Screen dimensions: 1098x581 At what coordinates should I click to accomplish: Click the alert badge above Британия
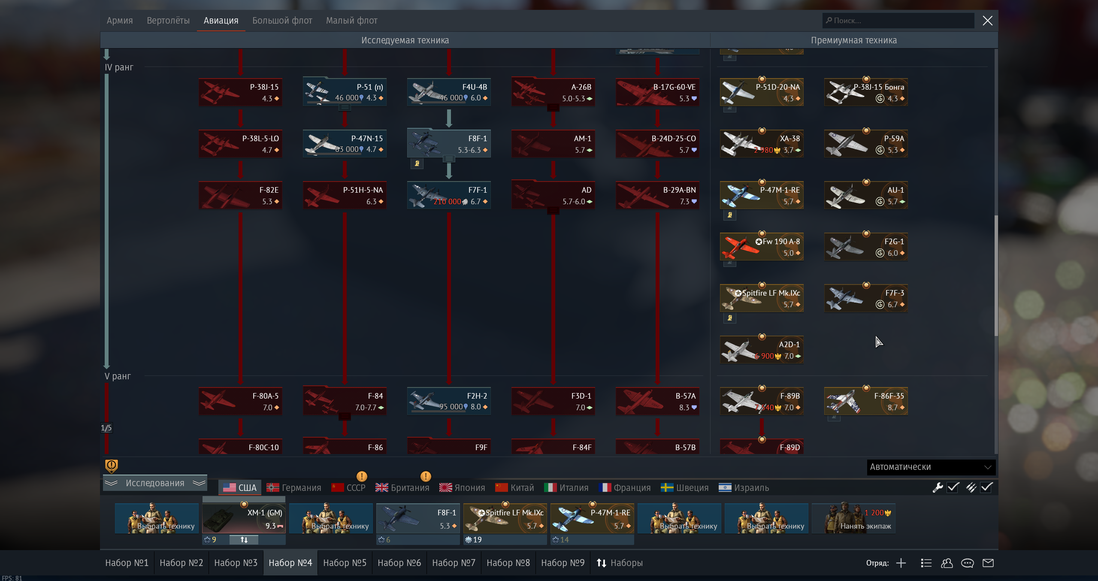pos(426,476)
